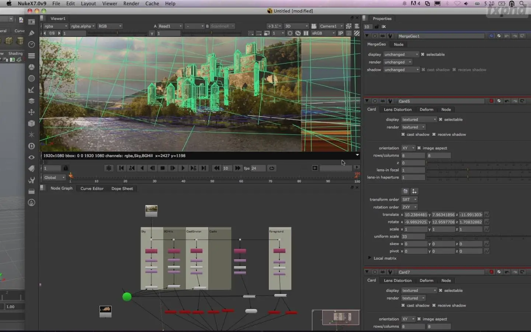
Task: Jump to the last frame button
Action: point(204,168)
